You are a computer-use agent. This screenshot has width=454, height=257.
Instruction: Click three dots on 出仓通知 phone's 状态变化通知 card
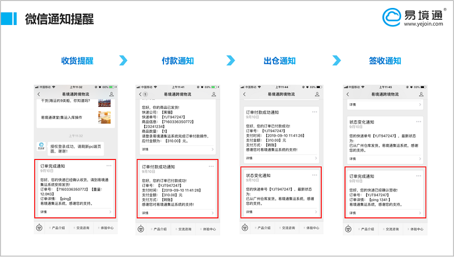[x=315, y=175]
